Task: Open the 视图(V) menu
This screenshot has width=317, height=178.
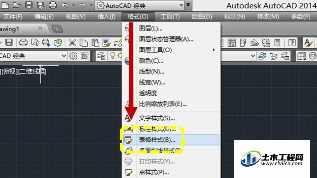Action: pyautogui.click(x=75, y=16)
